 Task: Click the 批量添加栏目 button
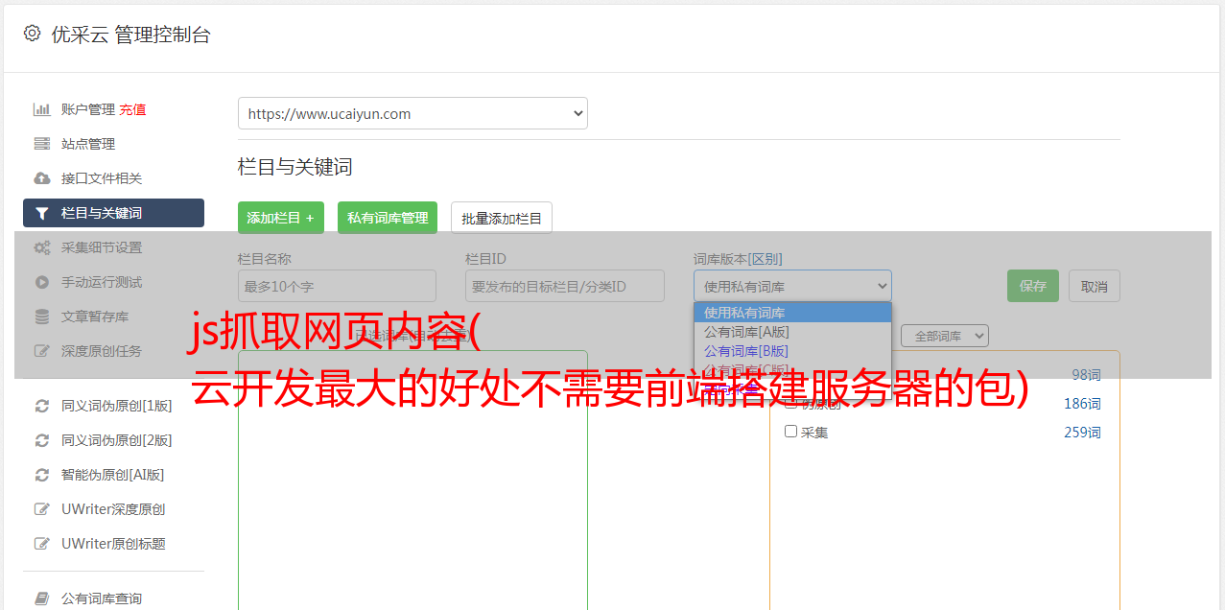(502, 218)
